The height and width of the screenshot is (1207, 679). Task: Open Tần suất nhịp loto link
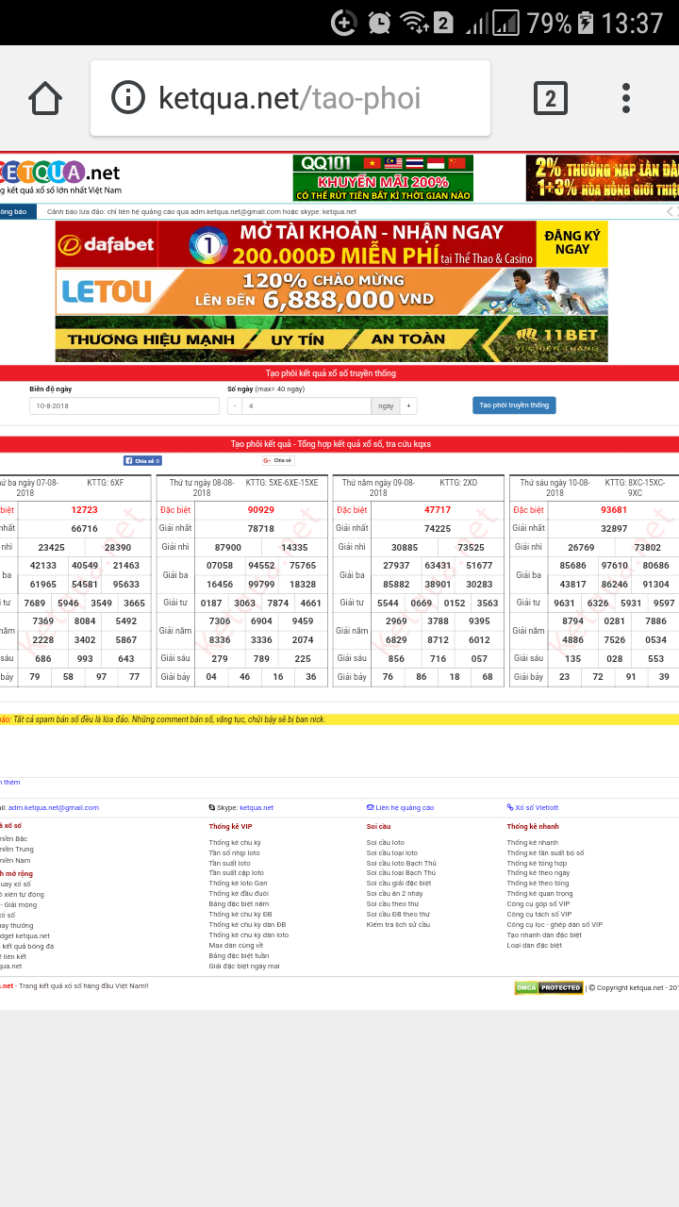[235, 852]
